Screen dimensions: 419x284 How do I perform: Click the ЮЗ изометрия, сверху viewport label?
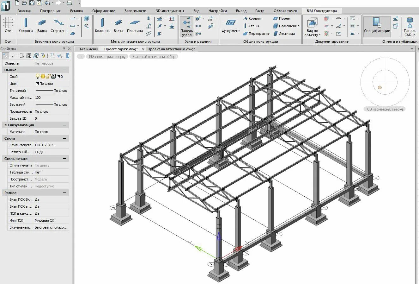(107, 57)
